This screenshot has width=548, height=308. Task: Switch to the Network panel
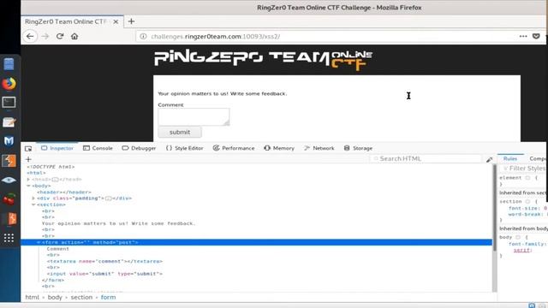(319, 148)
